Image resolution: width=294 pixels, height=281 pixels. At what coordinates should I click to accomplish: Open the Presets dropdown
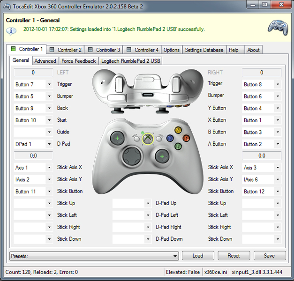(94, 256)
